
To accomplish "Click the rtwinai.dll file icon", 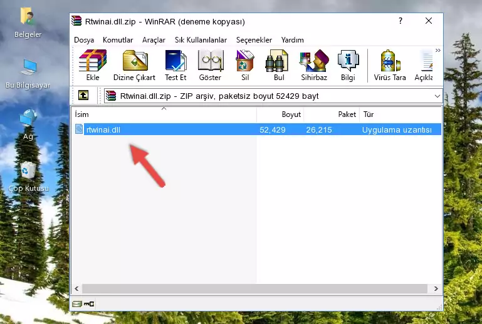I will [79, 129].
